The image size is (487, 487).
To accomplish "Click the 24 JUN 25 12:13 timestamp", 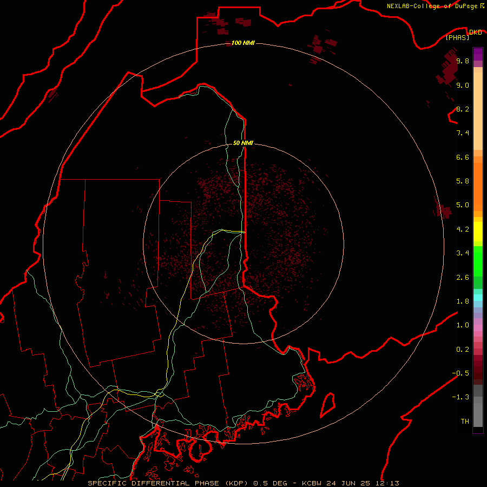I will (x=364, y=483).
